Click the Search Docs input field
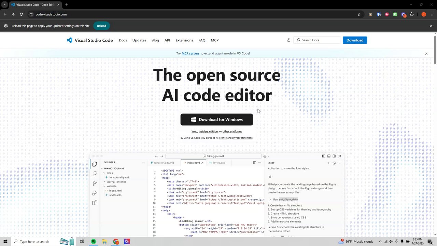437x246 pixels. [x=317, y=40]
